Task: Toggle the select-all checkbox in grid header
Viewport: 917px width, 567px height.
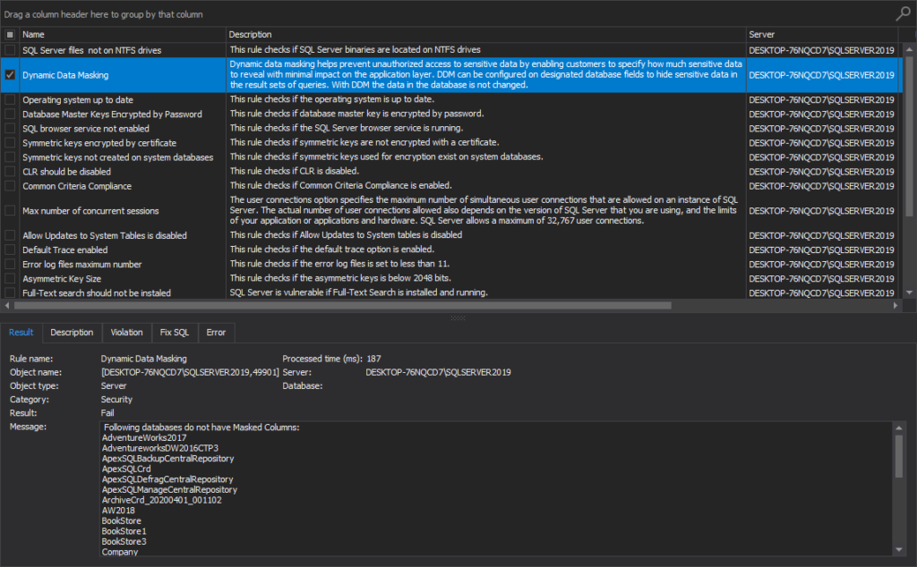Action: point(8,33)
